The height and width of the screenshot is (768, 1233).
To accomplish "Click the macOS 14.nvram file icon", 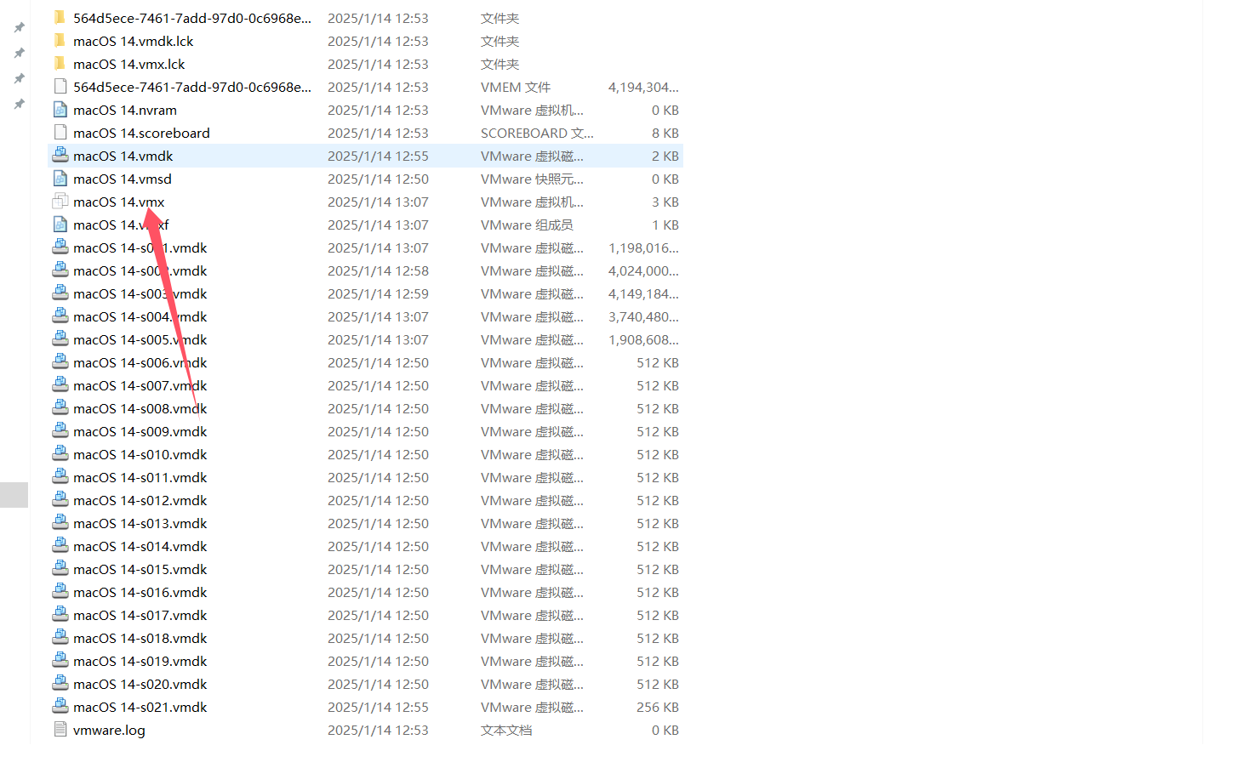I will tap(60, 110).
